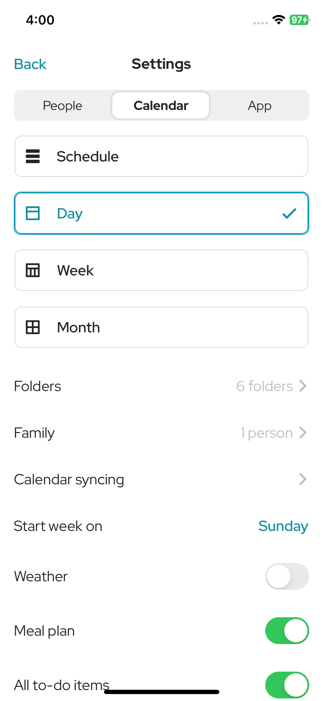Change start week day from Sunday
Screen dimensions: 323x701
point(283,526)
